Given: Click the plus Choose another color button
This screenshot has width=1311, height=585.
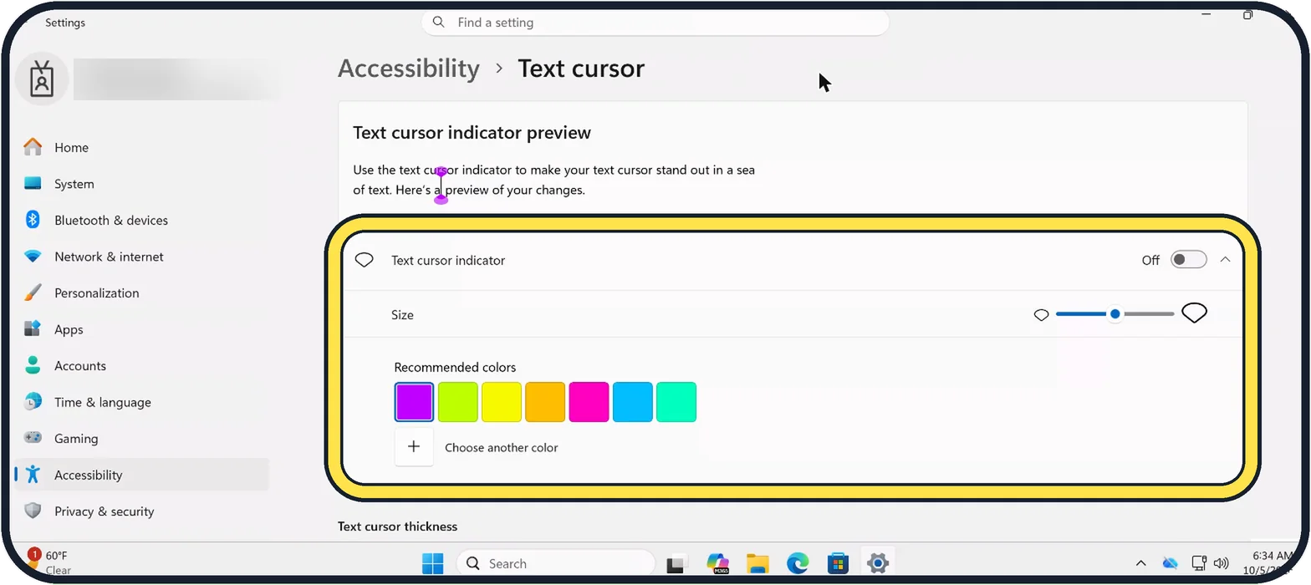Looking at the screenshot, I should click(414, 447).
